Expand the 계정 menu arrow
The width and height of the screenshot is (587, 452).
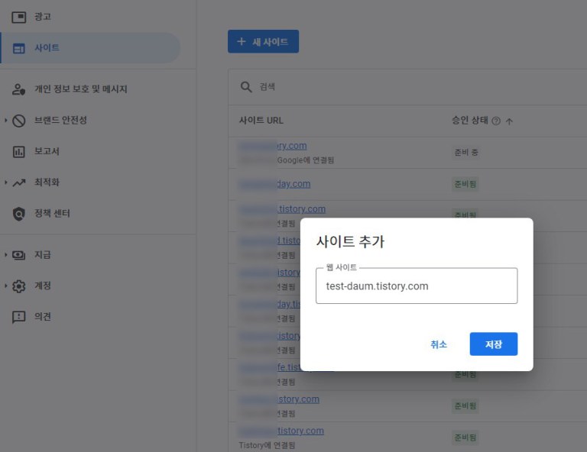6,286
